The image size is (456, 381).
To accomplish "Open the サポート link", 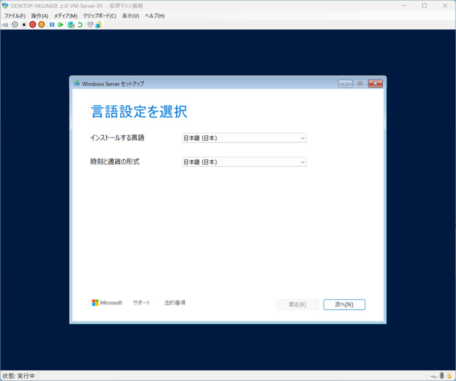I will [x=142, y=303].
